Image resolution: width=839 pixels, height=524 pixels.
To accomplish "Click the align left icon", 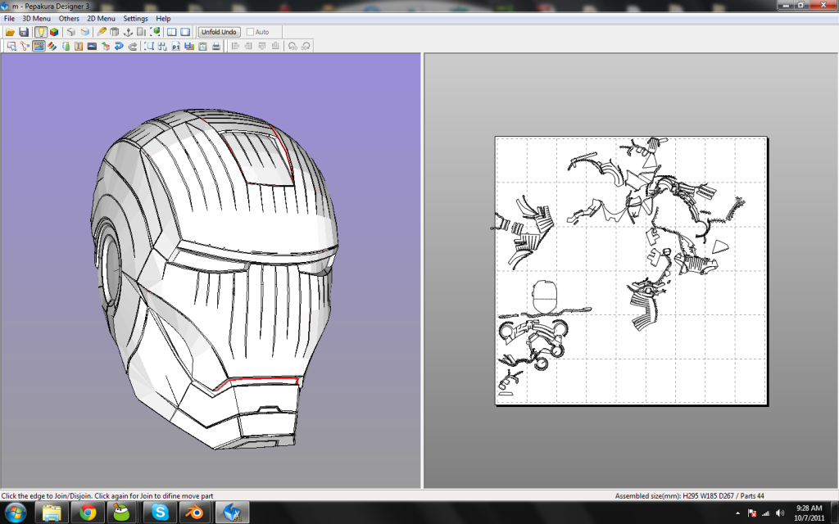I will [235, 46].
